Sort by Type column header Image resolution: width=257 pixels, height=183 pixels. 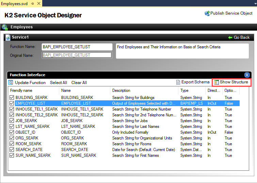click(x=192, y=90)
